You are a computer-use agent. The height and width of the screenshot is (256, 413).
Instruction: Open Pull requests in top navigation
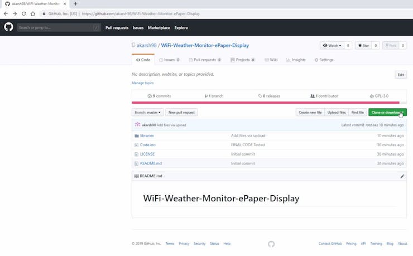coord(117,27)
